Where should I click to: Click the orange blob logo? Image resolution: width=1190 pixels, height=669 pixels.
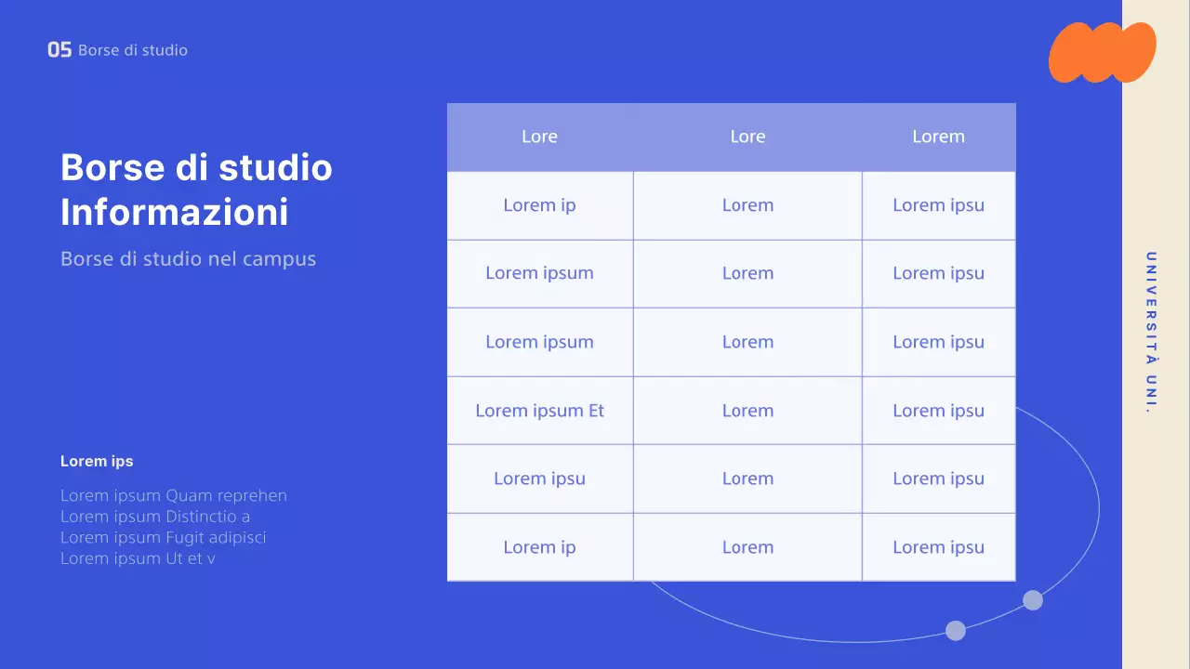pos(1101,52)
